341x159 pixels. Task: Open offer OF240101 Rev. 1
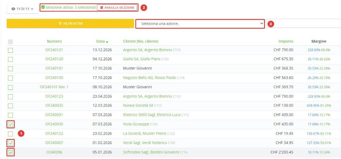click(x=54, y=87)
